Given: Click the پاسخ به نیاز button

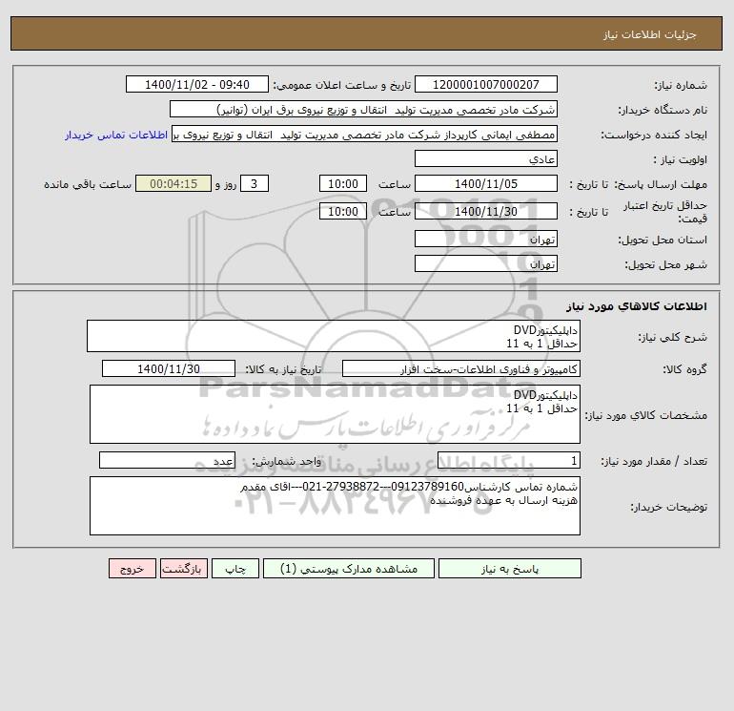Looking at the screenshot, I should (510, 569).
